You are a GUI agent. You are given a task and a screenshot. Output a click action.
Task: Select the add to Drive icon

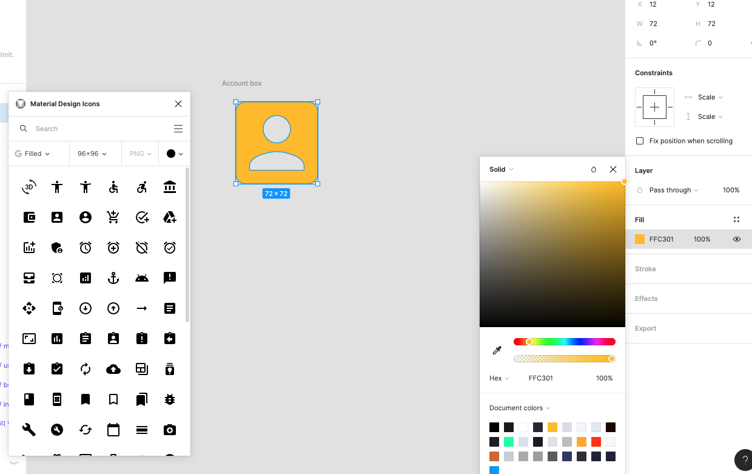point(170,217)
